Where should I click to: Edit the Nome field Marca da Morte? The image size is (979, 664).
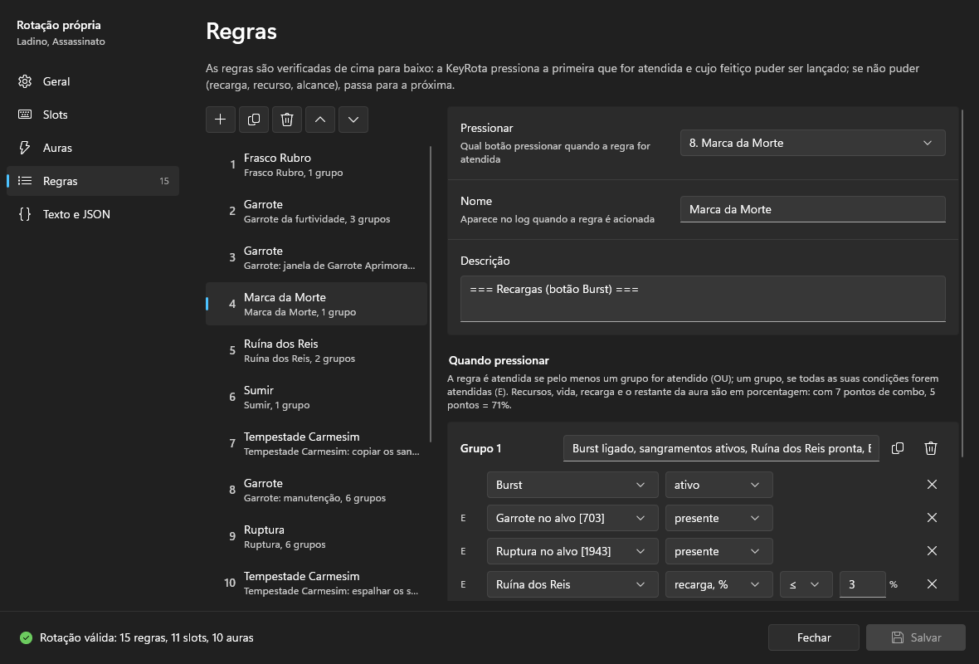(812, 209)
